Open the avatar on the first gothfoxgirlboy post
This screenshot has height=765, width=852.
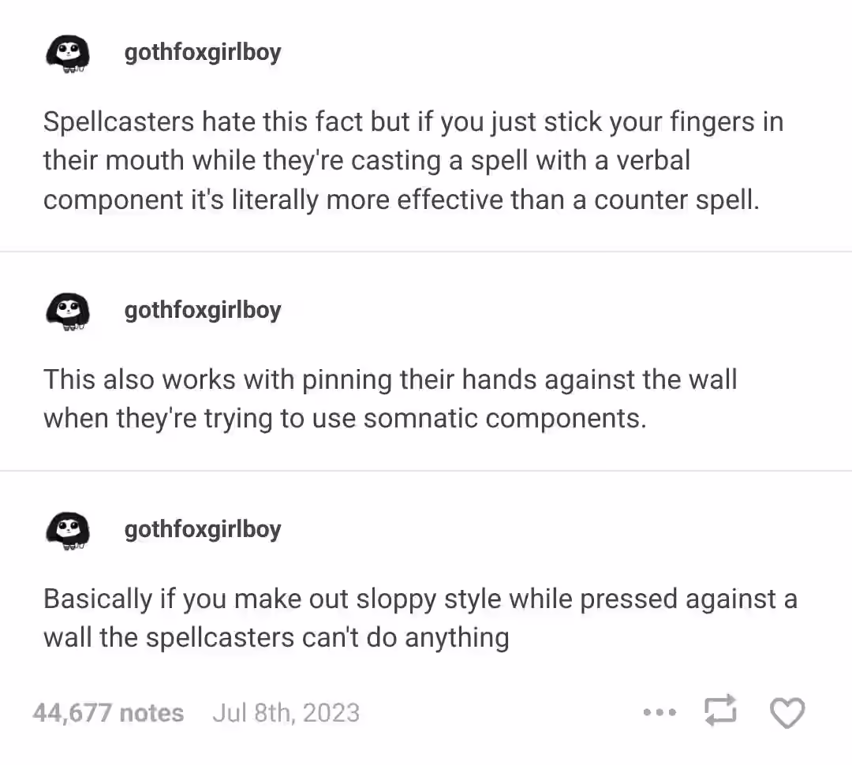pyautogui.click(x=67, y=54)
